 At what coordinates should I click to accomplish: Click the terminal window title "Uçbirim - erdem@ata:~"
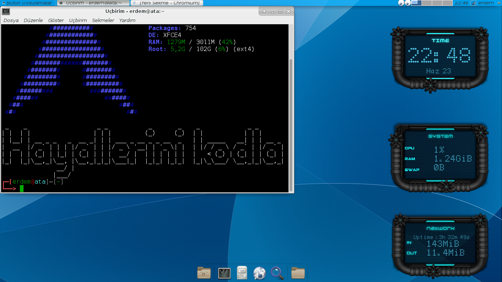(135, 11)
